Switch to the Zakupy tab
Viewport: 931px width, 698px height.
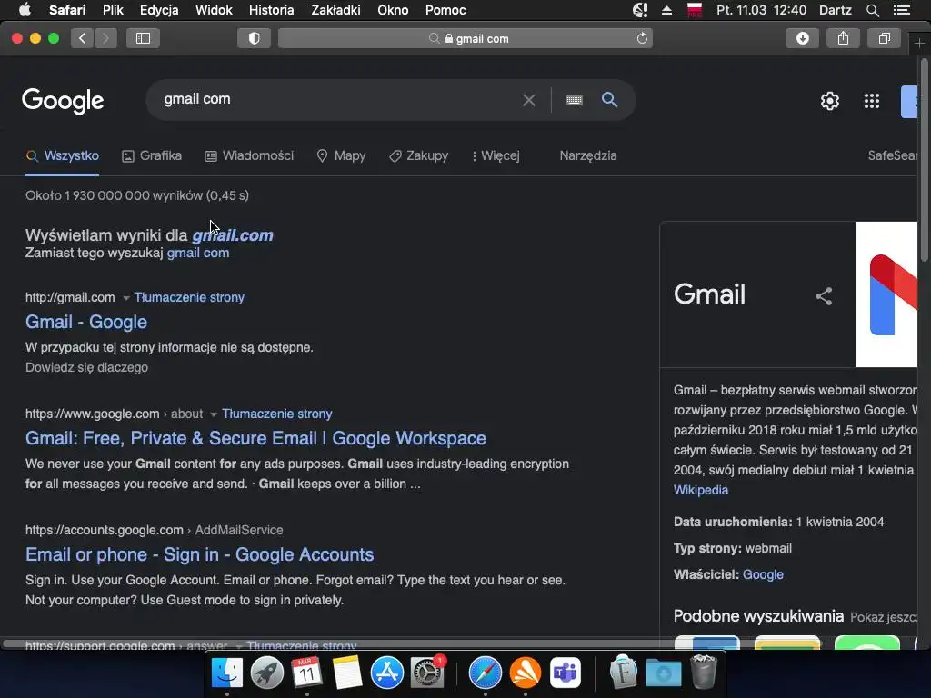click(418, 156)
